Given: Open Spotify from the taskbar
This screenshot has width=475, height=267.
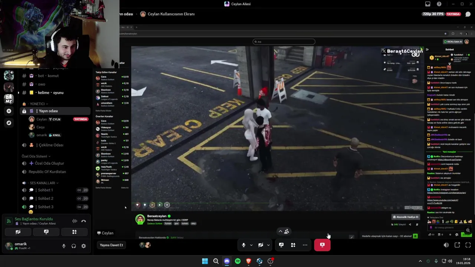Looking at the screenshot, I should [237, 261].
